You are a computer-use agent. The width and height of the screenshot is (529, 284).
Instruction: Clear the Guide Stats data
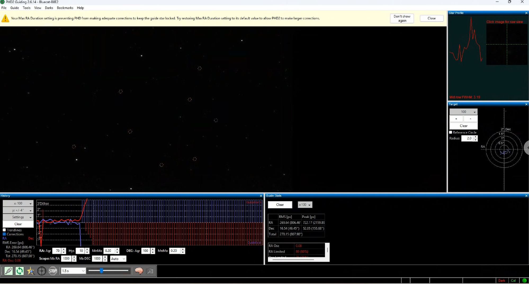point(280,205)
